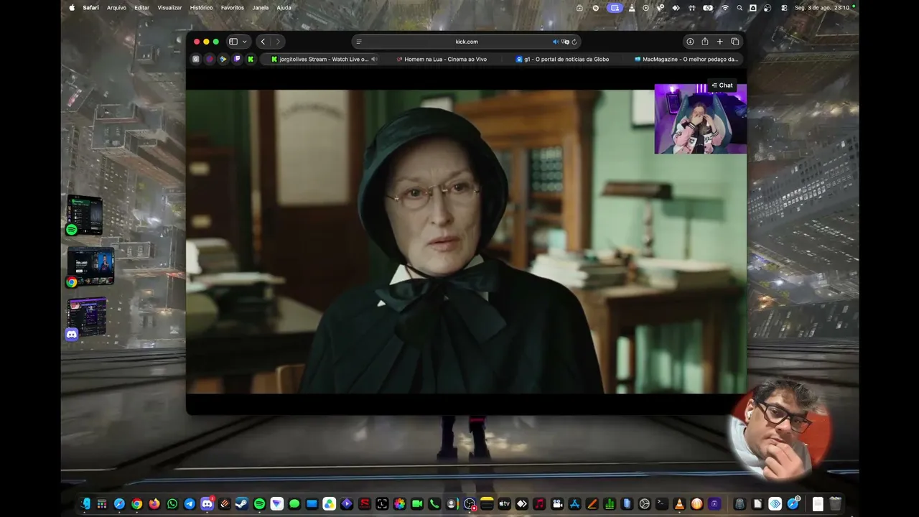919x517 pixels.
Task: Open the page menu icon in address bar
Action: pos(359,42)
